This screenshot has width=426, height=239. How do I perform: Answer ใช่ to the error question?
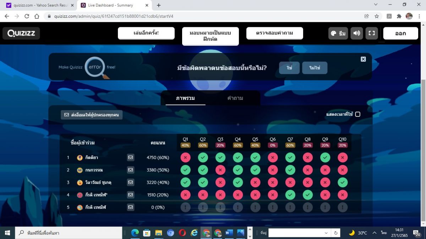(x=289, y=68)
